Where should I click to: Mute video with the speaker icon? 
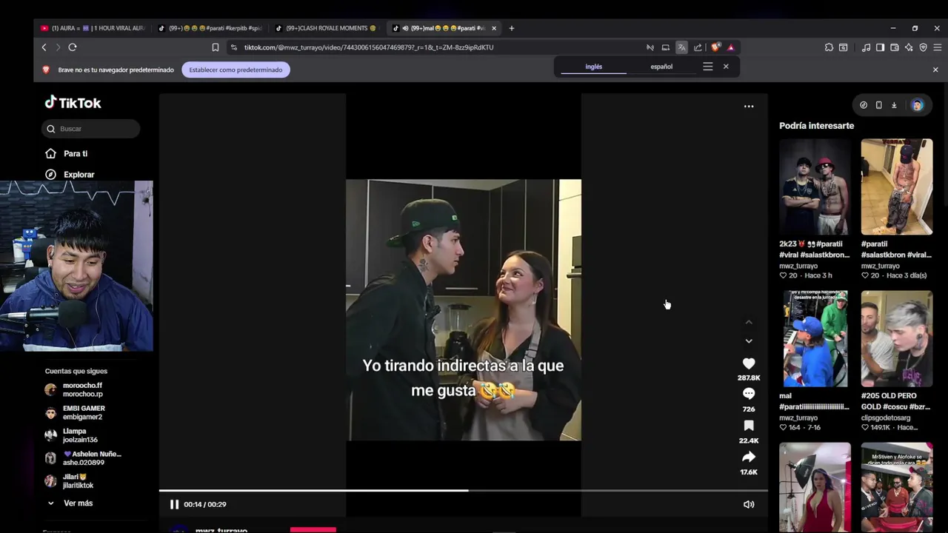click(749, 504)
